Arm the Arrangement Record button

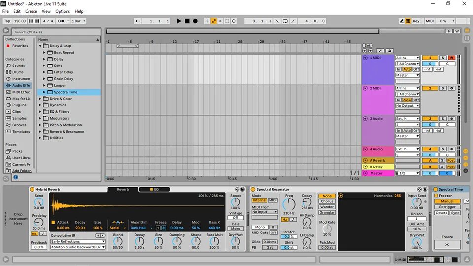[195, 21]
